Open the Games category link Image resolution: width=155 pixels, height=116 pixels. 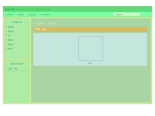11,27
